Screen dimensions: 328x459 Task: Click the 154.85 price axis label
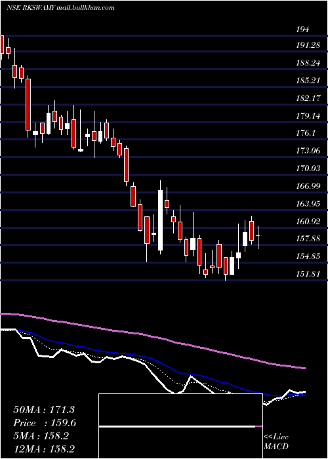click(308, 257)
